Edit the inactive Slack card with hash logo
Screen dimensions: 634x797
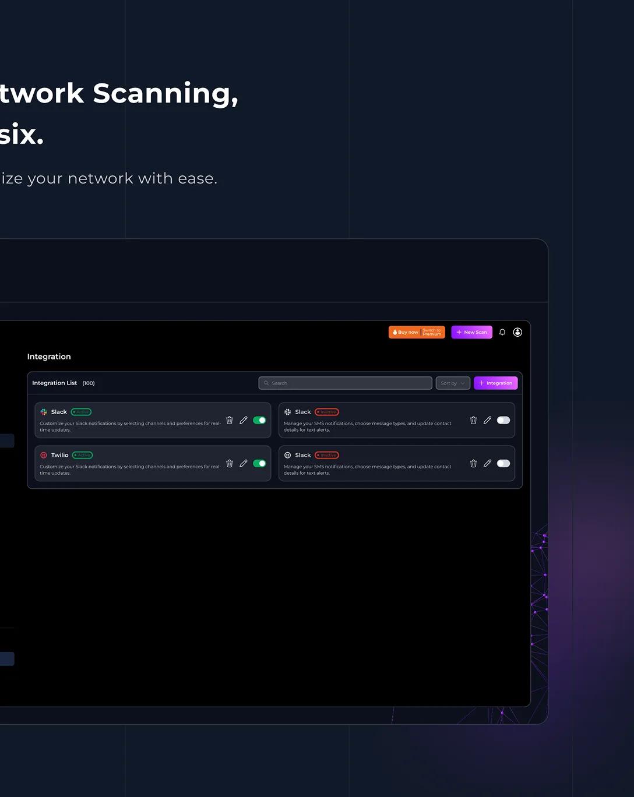point(487,420)
